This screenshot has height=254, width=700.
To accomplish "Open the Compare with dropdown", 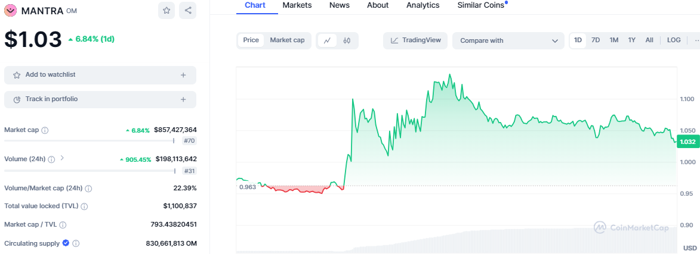I will pos(508,40).
